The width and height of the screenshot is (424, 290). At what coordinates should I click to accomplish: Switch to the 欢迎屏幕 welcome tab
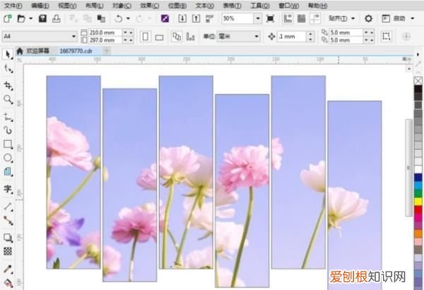coord(37,51)
